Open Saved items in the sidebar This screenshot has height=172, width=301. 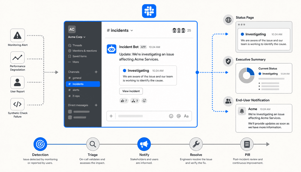click(x=77, y=56)
